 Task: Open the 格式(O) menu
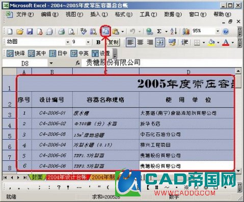[x=123, y=15]
